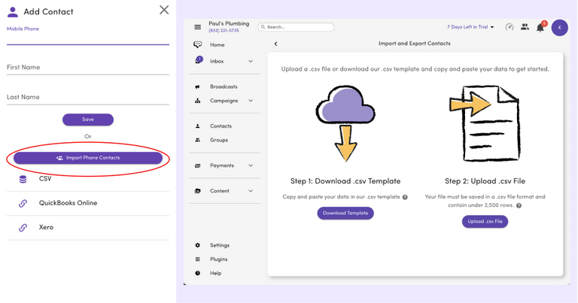Click the Settings gear icon
The image size is (578, 303).
click(198, 245)
